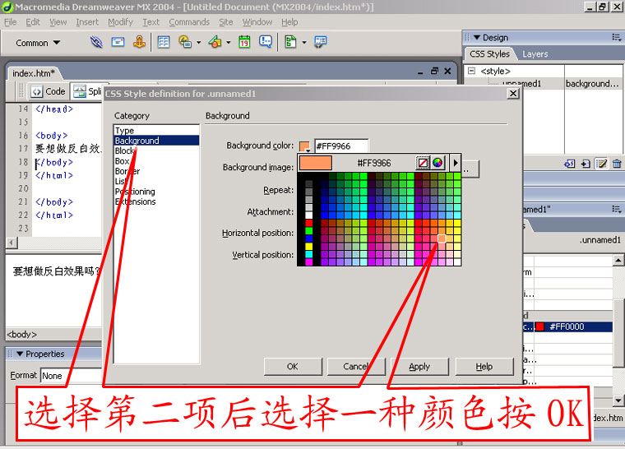Screen dimensions: 625x449
Task: Open the Design panel options menu icon
Action: [617, 38]
